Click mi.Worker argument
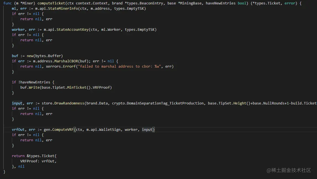This screenshot has height=179, width=317. coord(111,30)
